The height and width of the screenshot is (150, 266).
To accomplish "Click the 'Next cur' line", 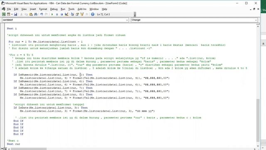I will coord(13,144).
